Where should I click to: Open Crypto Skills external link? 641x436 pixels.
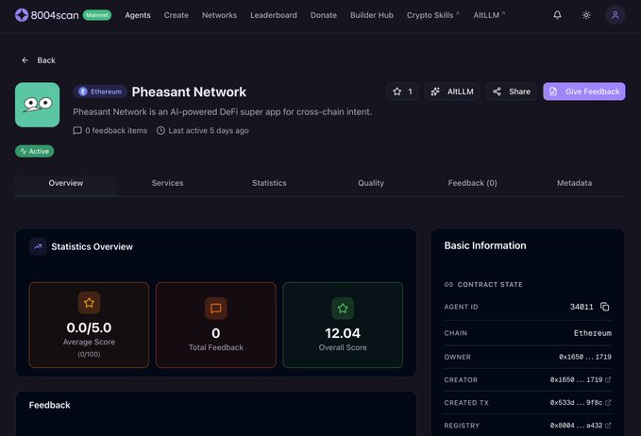tap(433, 15)
